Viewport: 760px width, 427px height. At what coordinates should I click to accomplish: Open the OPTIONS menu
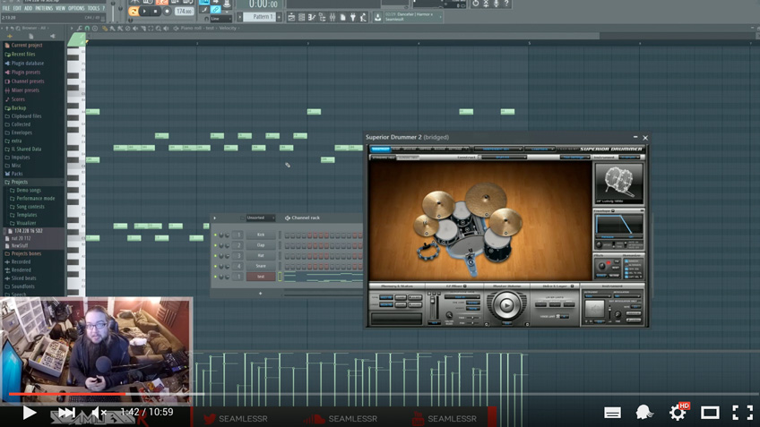76,8
